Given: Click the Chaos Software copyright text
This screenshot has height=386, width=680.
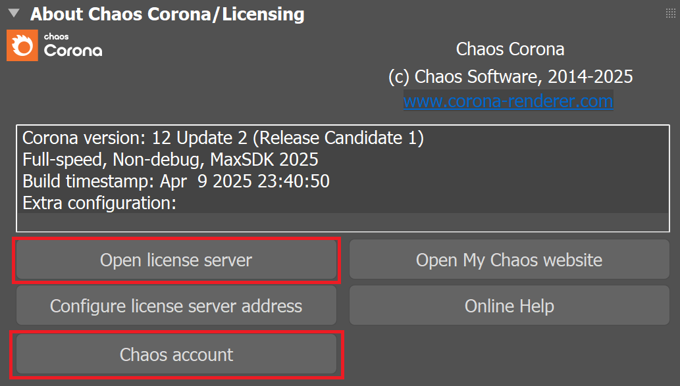Looking at the screenshot, I should tap(510, 77).
